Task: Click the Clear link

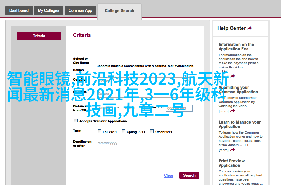Action: (169, 175)
